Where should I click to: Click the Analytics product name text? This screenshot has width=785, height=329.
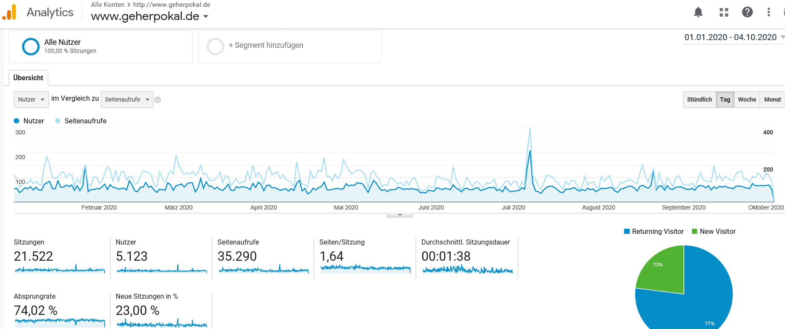coord(50,12)
